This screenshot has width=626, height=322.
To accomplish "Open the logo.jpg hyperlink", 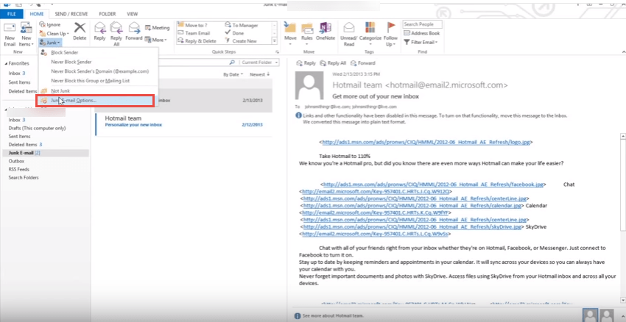I will tap(426, 143).
